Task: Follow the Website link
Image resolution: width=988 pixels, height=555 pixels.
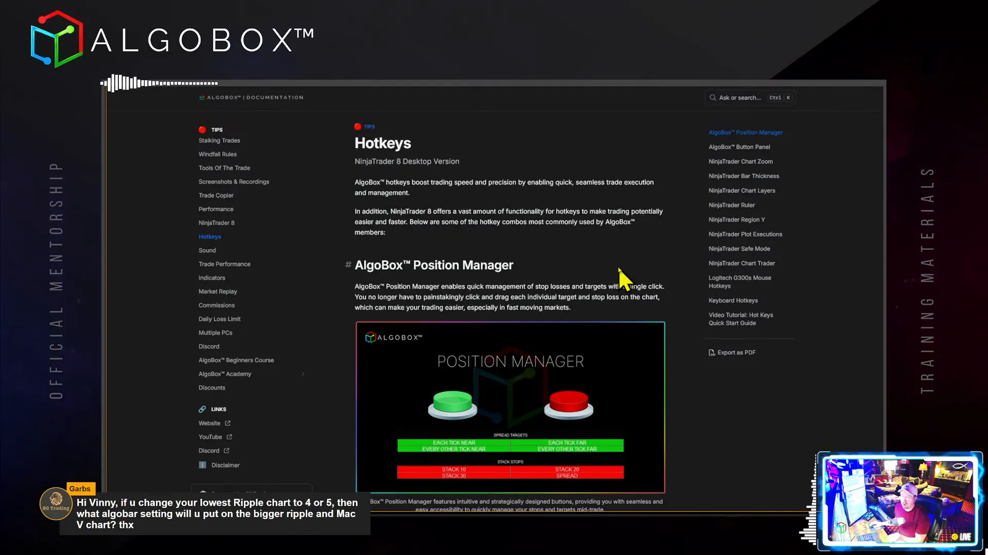Action: [209, 423]
